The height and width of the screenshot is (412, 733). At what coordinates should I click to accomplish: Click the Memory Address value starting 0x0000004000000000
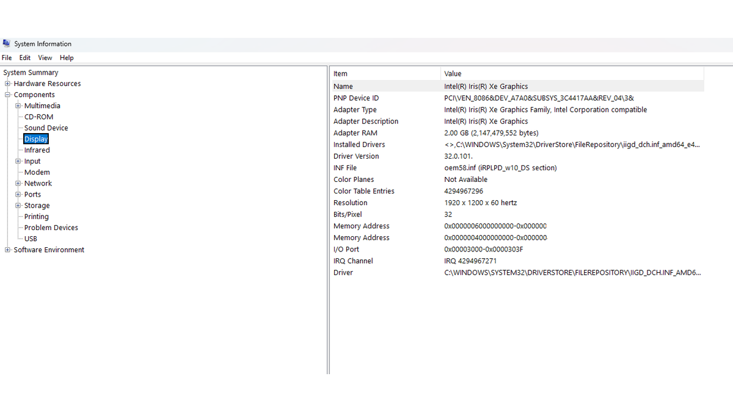point(495,237)
